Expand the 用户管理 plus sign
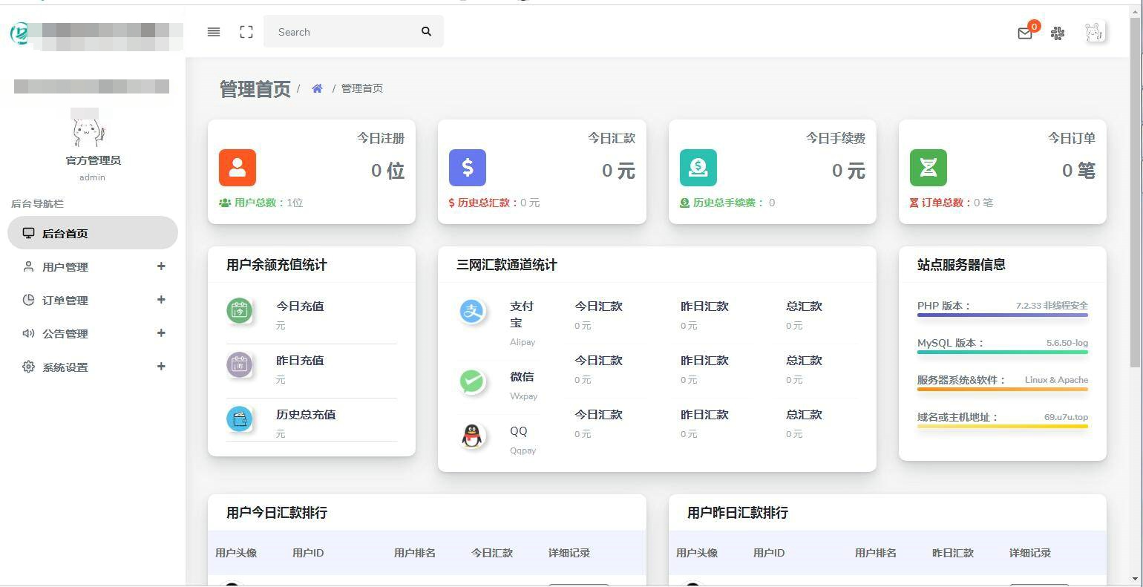This screenshot has height=587, width=1143. (x=161, y=266)
